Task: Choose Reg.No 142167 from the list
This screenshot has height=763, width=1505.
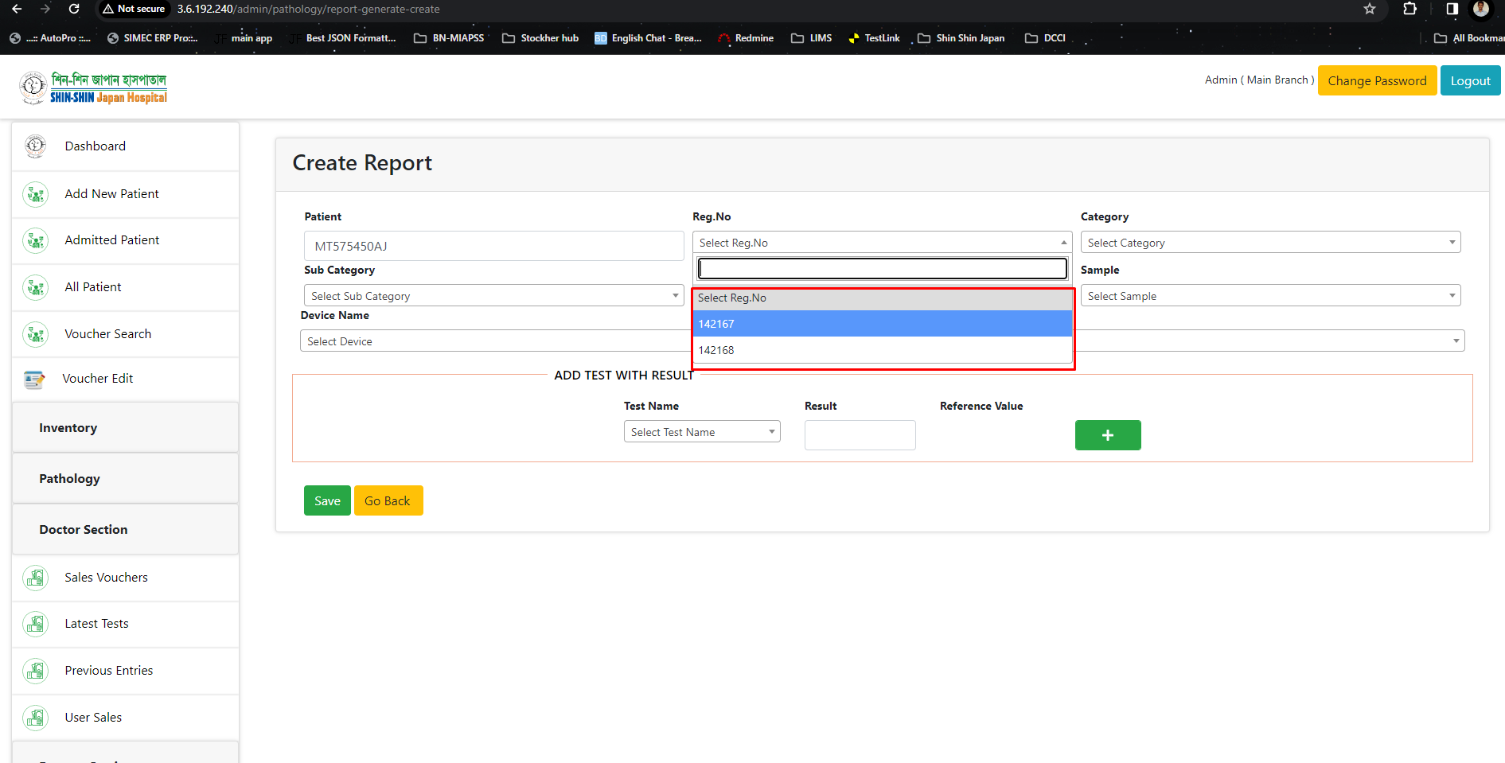Action: (883, 324)
